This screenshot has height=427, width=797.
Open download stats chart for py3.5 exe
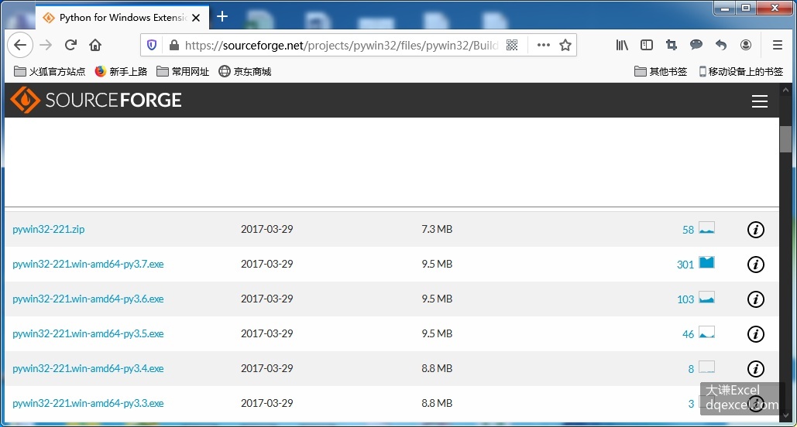(x=706, y=332)
